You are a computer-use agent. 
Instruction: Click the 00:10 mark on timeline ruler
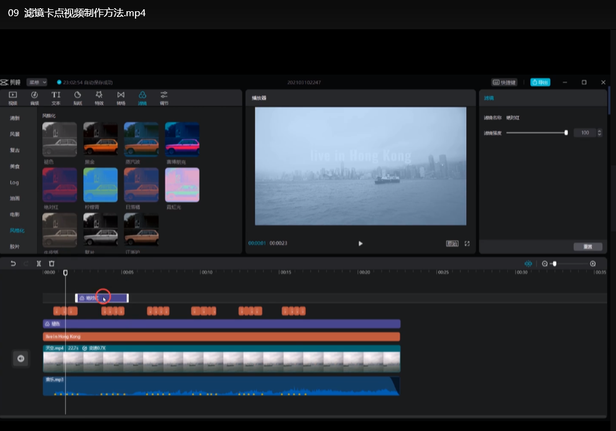coord(206,272)
